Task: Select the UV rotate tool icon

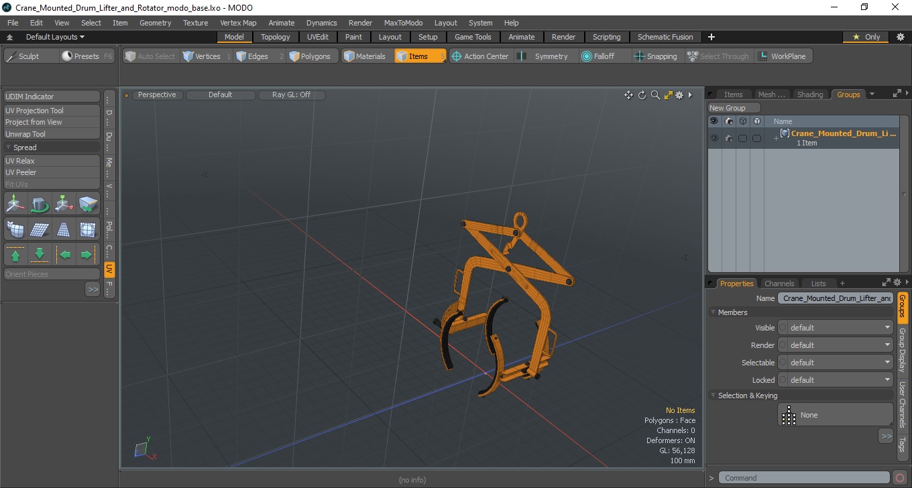Action: click(x=40, y=204)
